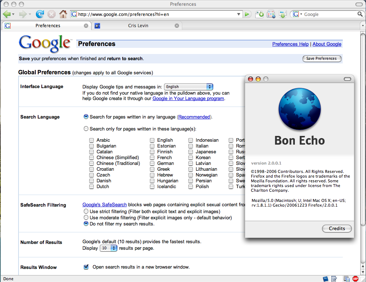The image size is (366, 282).
Task: Click the favicon on the Cris Levin tab
Action: click(97, 26)
